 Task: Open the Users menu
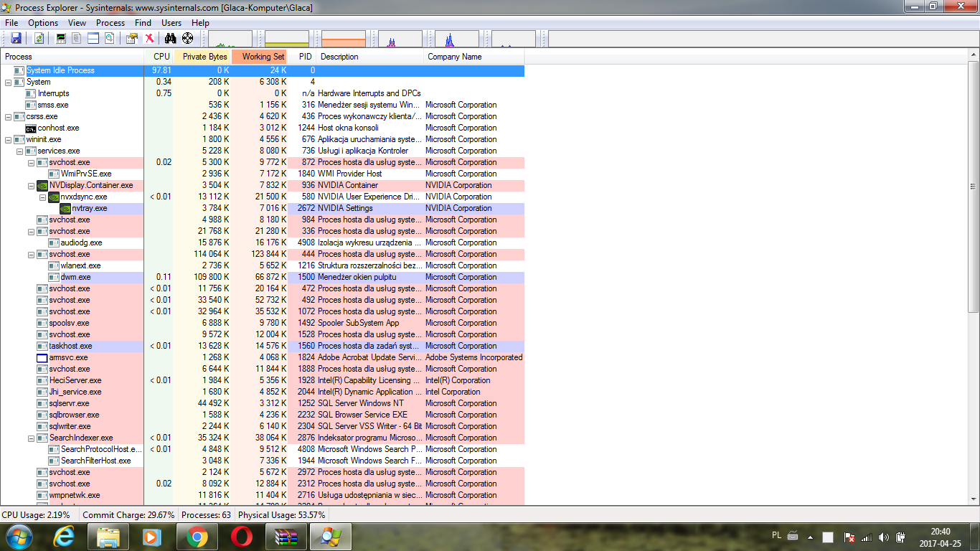pos(171,23)
